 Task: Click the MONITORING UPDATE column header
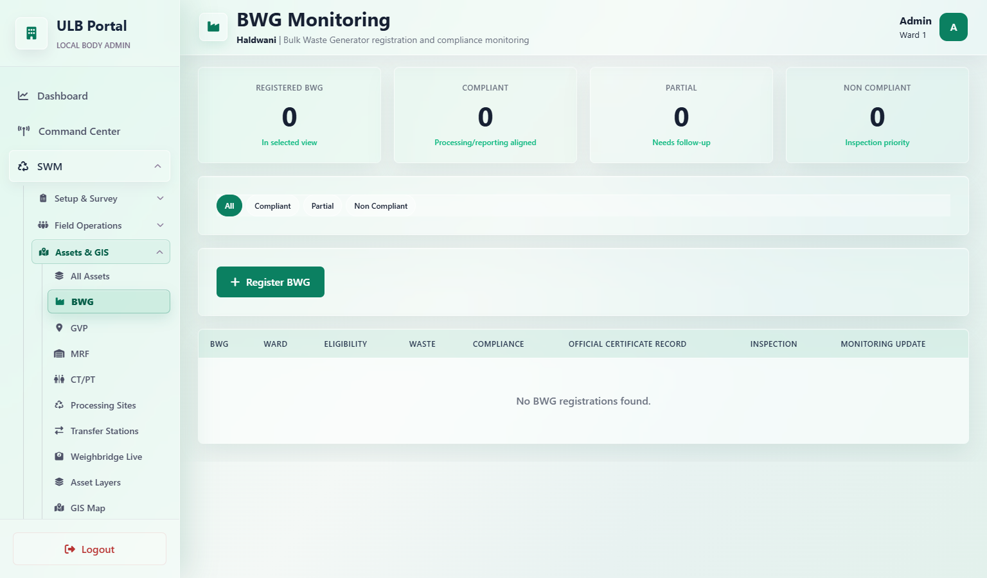(883, 344)
